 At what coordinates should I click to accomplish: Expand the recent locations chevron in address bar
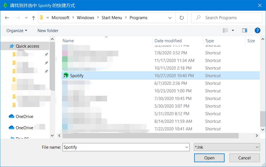pyautogui.click(x=26, y=17)
